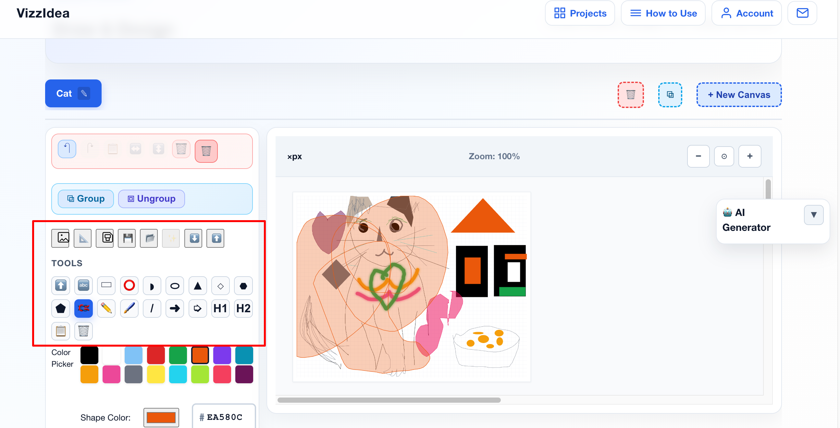Click the floppy disk Save icon
This screenshot has width=840, height=428.
point(127,238)
